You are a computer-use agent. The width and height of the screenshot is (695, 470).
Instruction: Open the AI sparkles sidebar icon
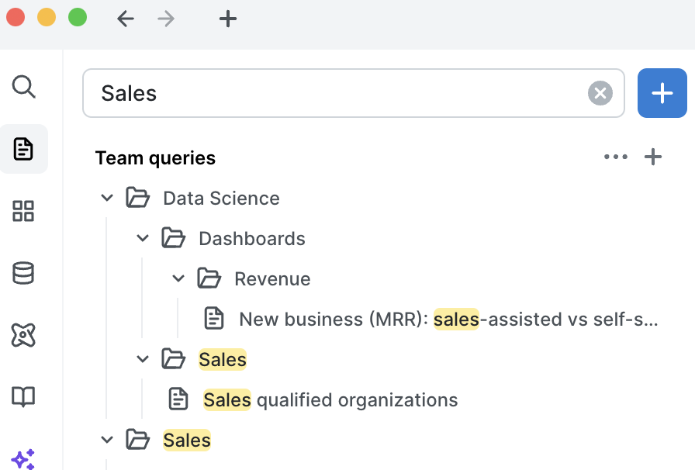pyautogui.click(x=24, y=458)
